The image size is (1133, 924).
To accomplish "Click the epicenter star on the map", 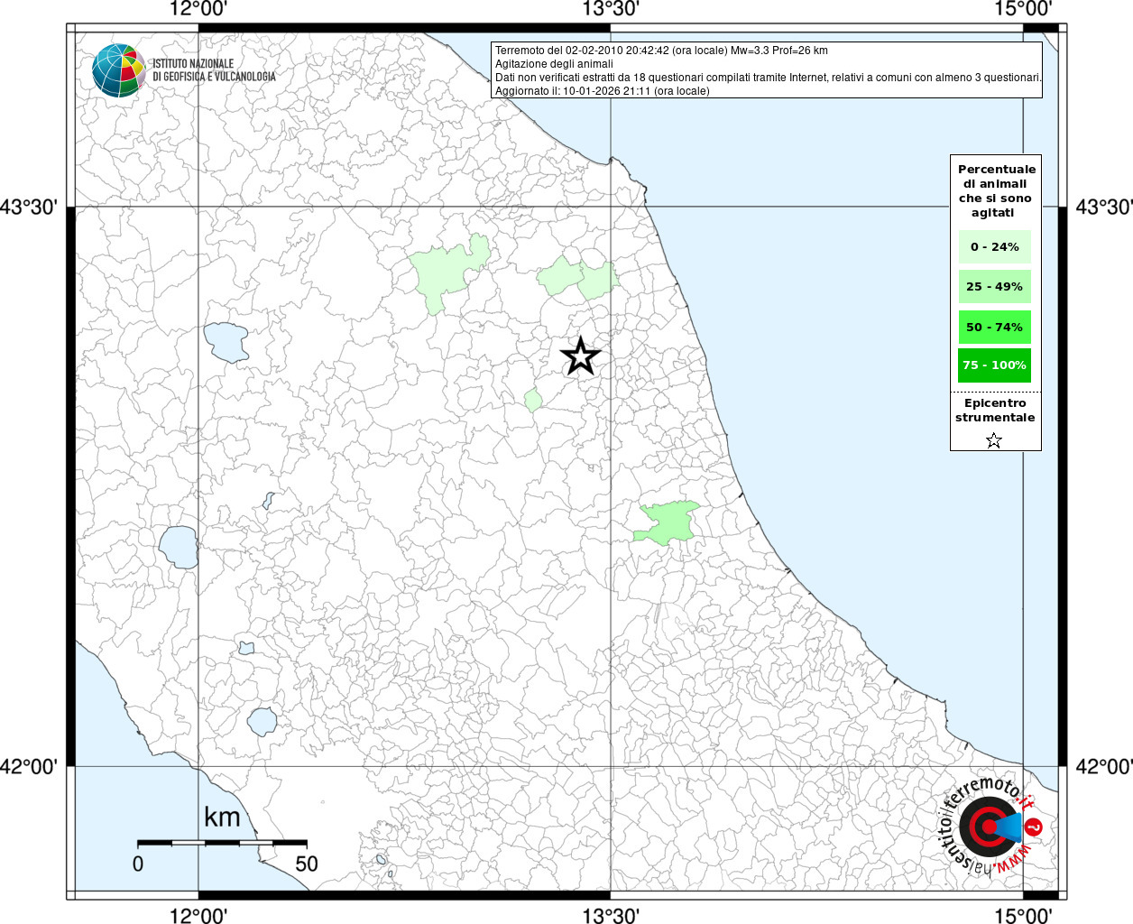I will click(580, 356).
